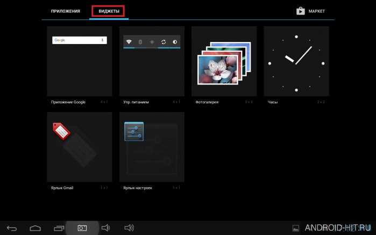Tap the microphone icon in Google search widget
Viewport: 376px width, 235px height.
point(102,40)
